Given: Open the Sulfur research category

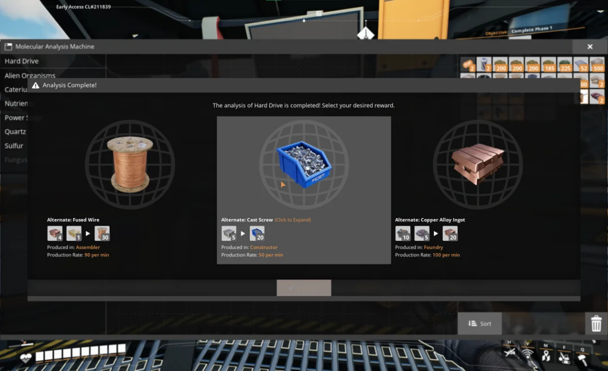Looking at the screenshot, I should click(x=14, y=146).
